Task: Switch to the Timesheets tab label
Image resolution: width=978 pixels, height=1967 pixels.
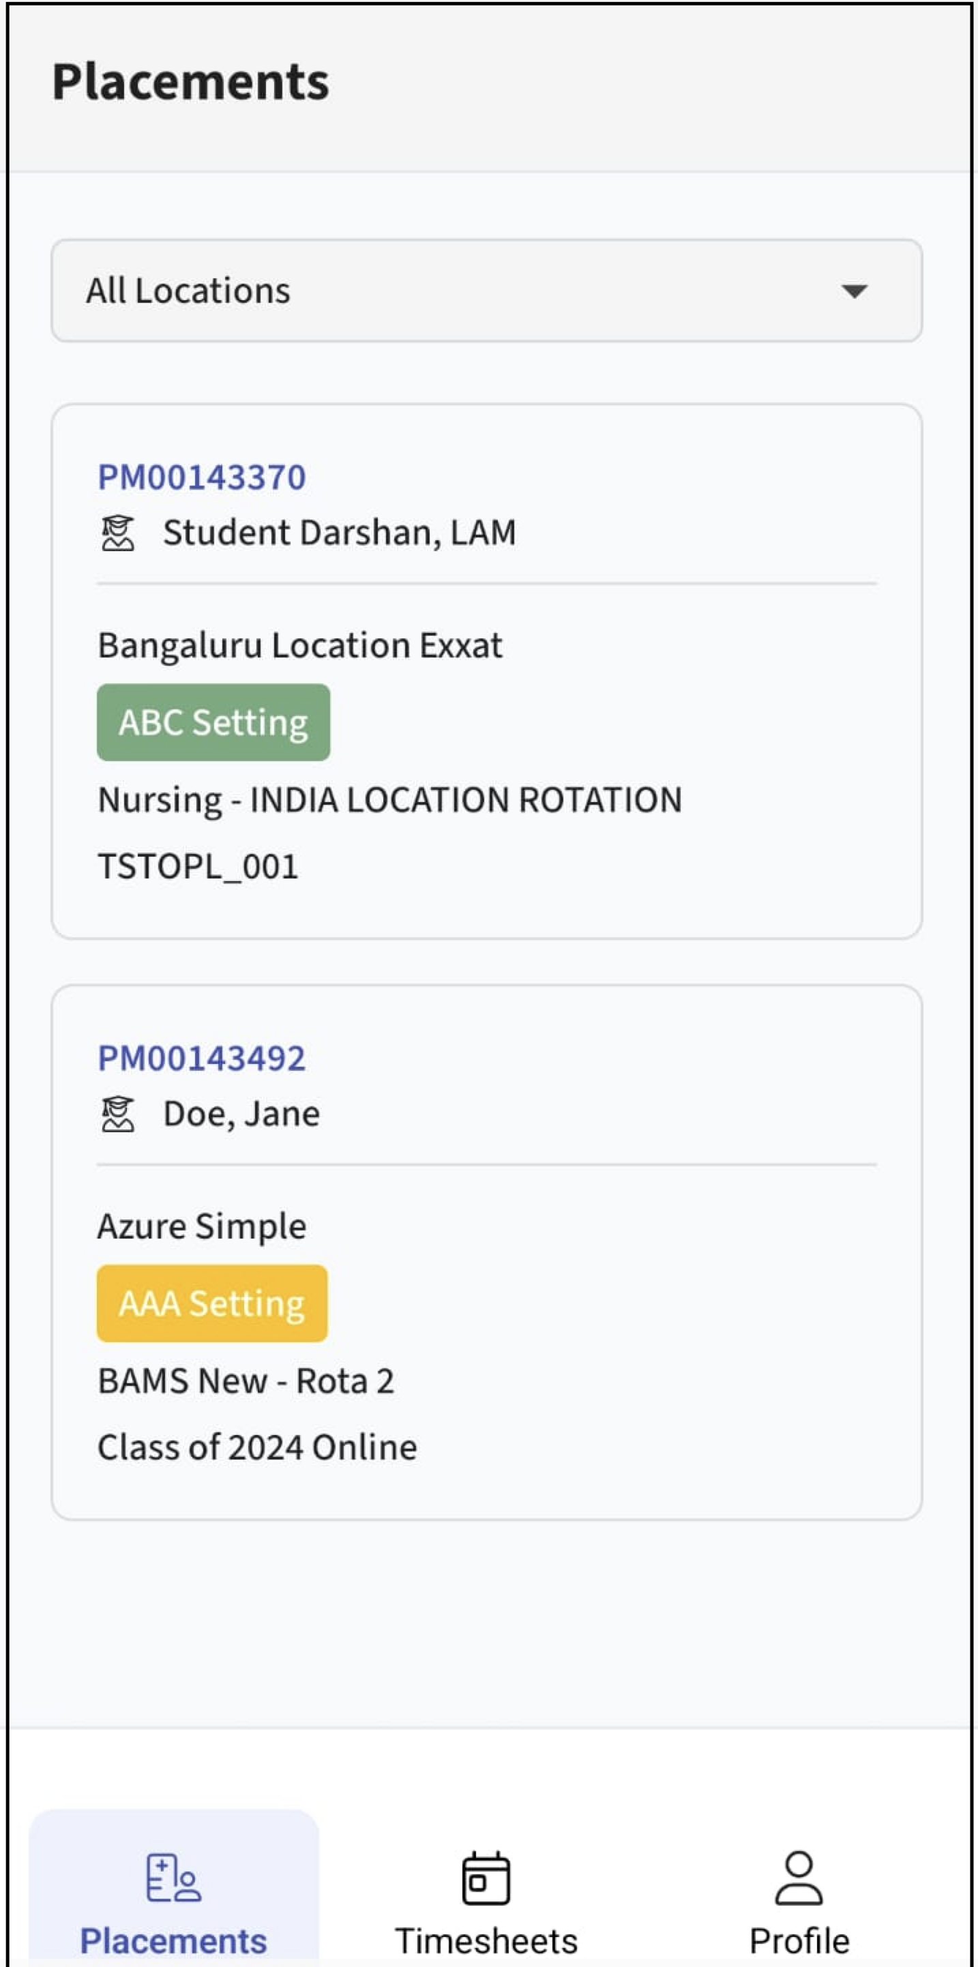Action: click(486, 1940)
